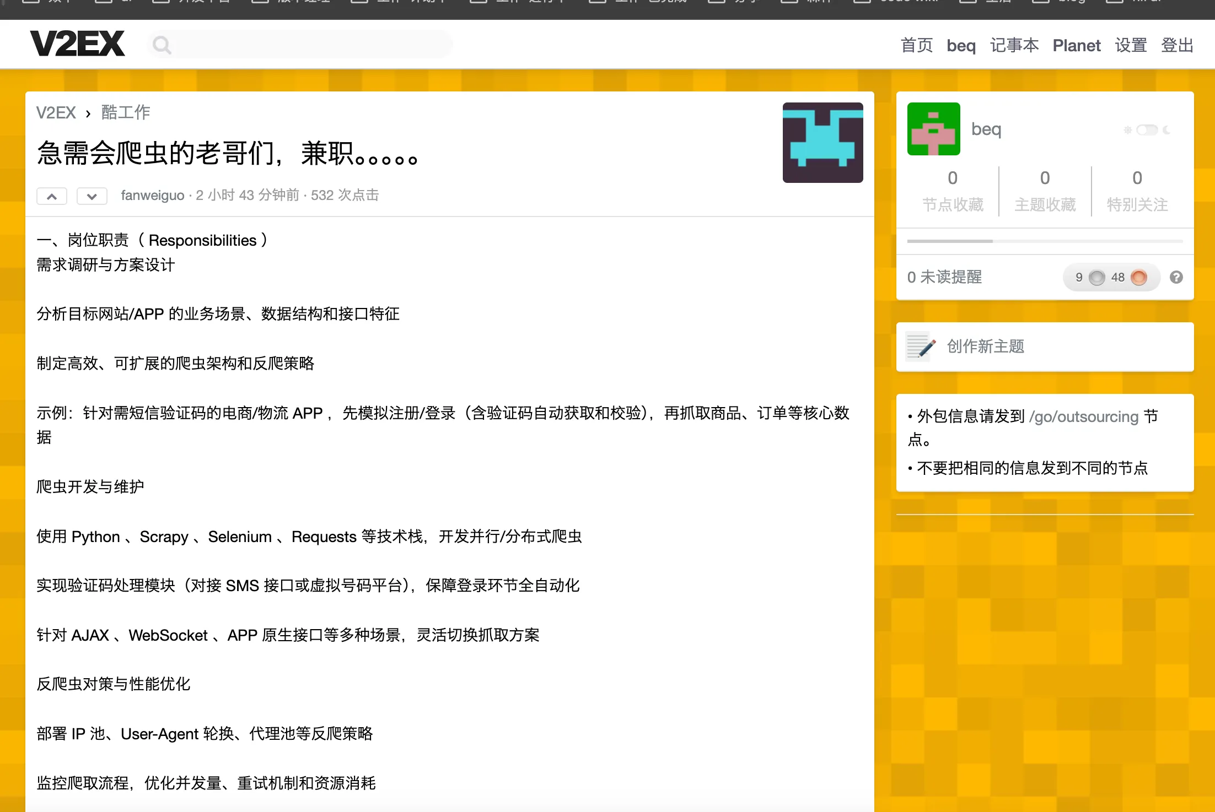Open 特别关注 count

click(1137, 191)
